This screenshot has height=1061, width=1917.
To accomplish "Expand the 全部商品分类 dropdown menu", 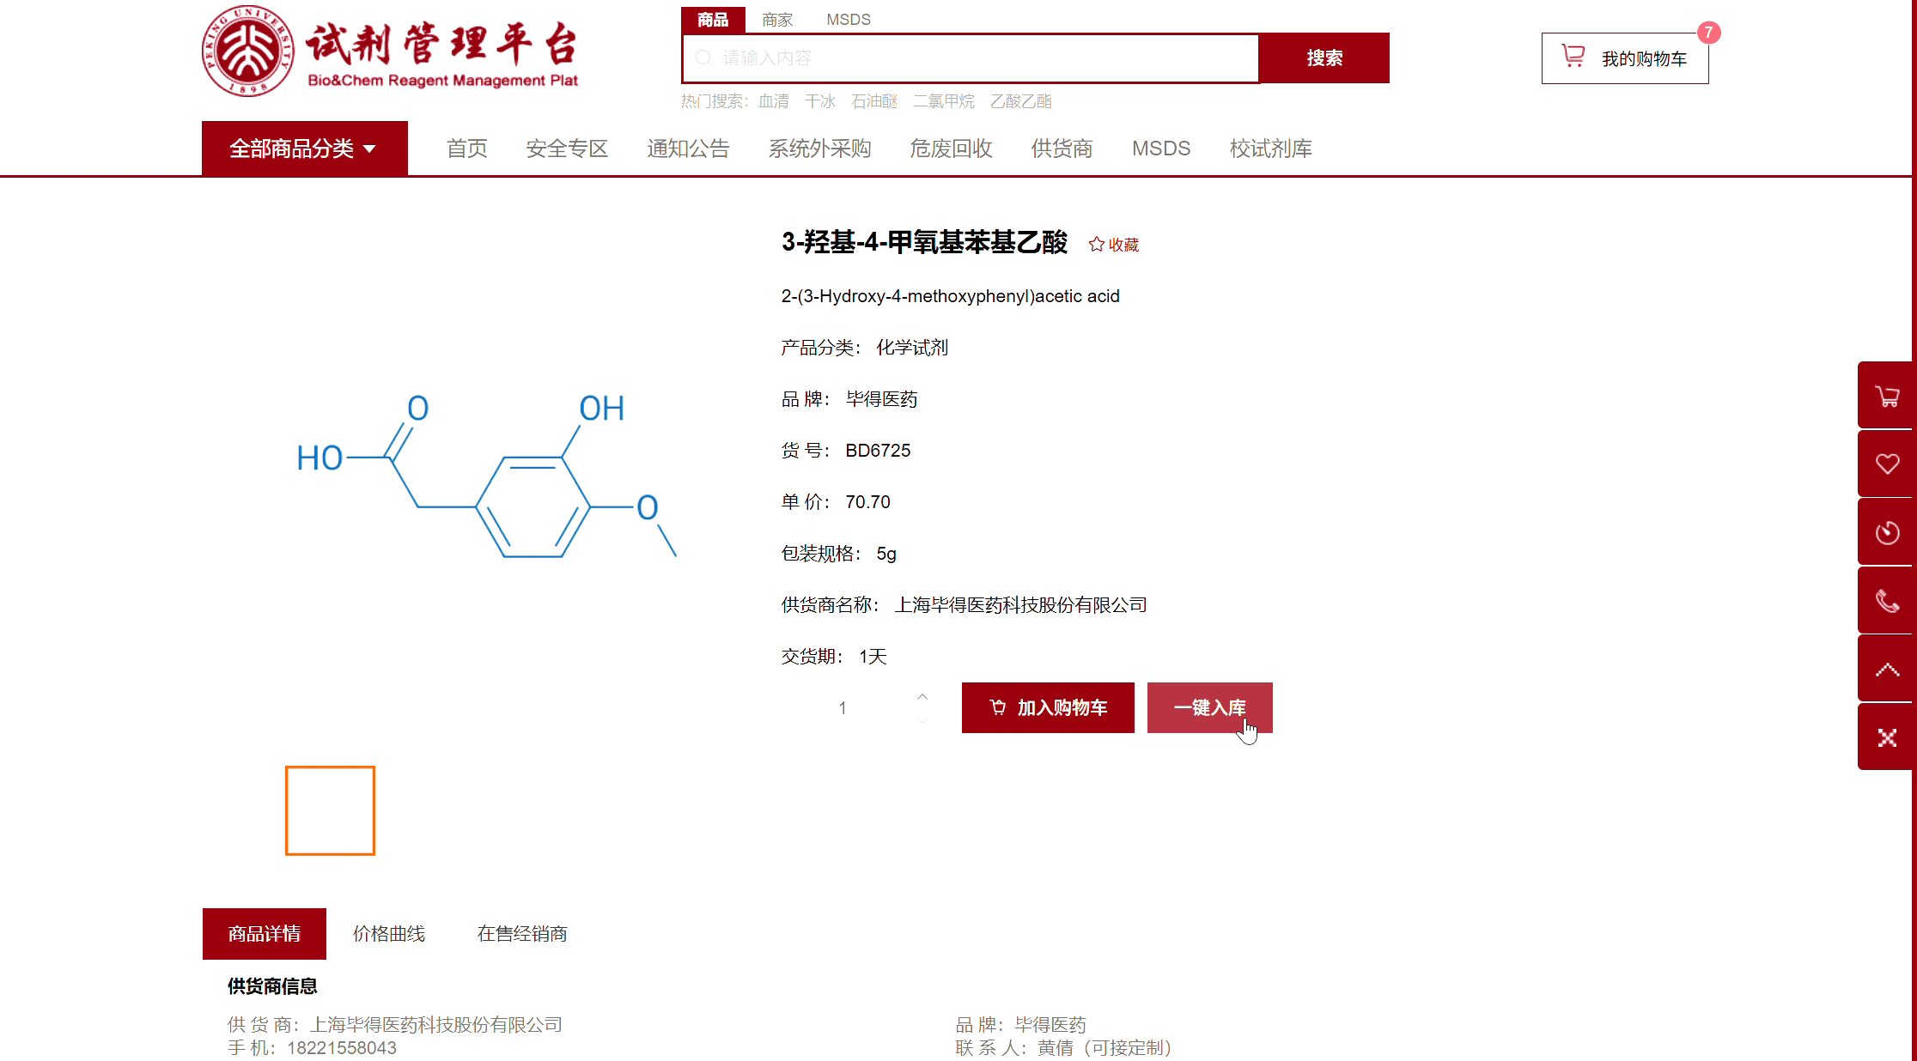I will 304,149.
